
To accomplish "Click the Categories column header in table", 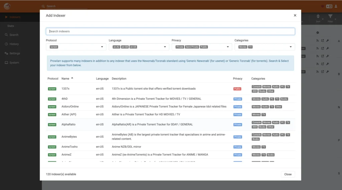I will (x=258, y=79).
